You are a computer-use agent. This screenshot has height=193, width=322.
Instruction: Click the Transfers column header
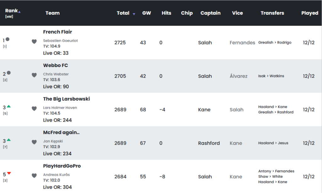click(272, 13)
